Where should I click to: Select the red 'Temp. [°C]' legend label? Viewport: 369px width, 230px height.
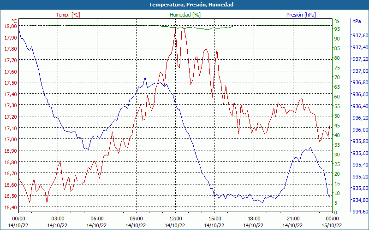tap(68, 15)
